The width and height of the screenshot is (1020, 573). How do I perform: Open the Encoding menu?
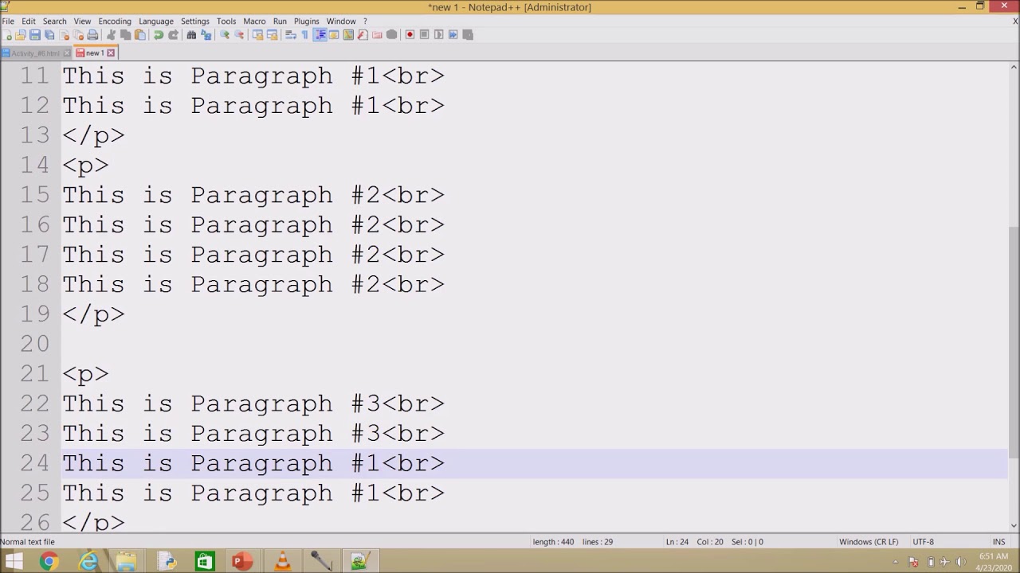coord(115,21)
